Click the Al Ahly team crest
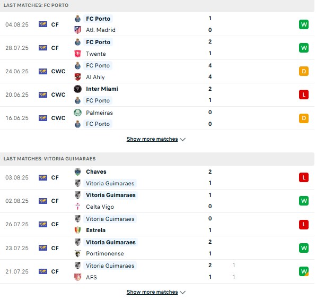The image size is (316, 299). point(77,77)
